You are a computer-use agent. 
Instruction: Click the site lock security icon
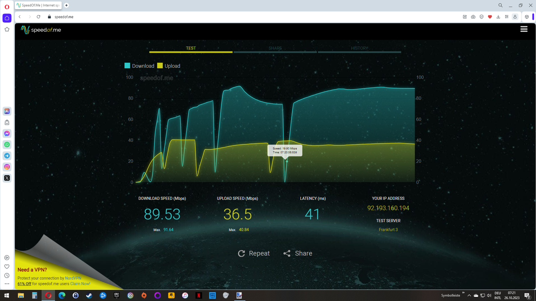[49, 17]
